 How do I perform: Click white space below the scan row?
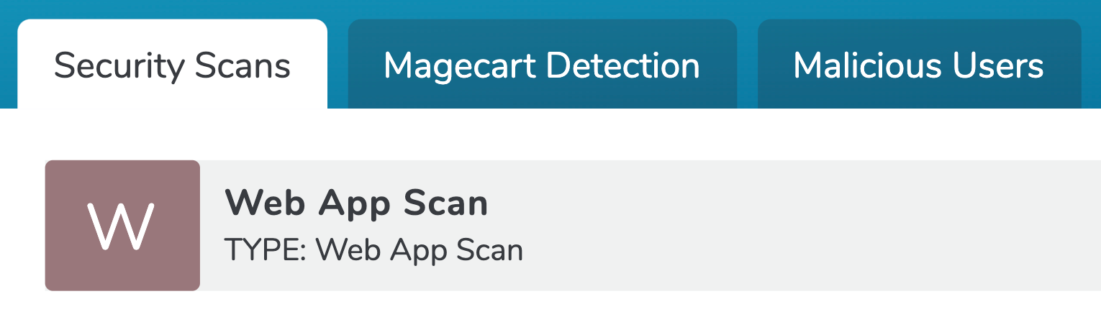click(x=550, y=313)
